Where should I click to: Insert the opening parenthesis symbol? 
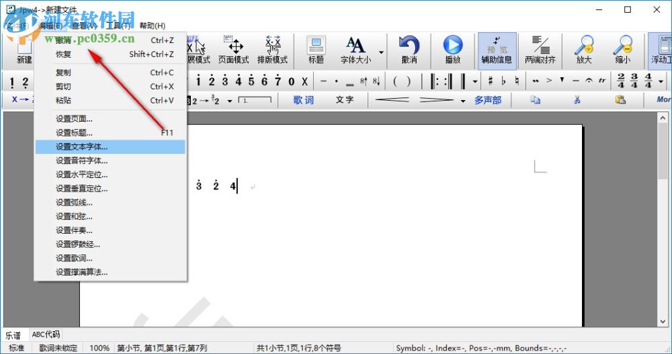395,81
